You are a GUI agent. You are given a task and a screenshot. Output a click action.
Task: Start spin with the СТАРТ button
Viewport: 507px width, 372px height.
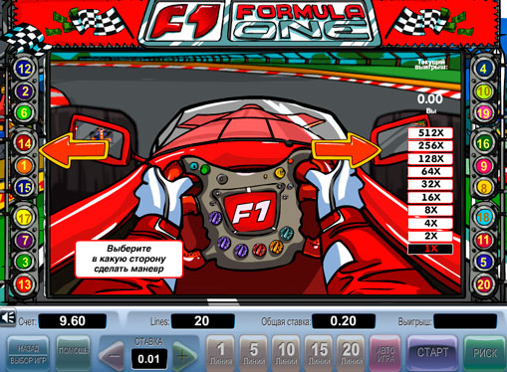point(432,352)
